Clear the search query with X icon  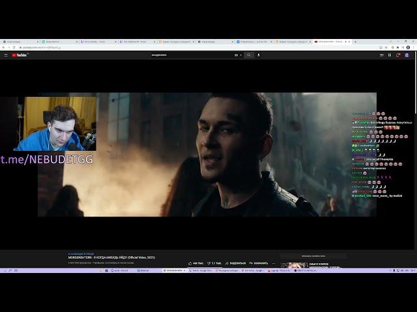pyautogui.click(x=240, y=55)
